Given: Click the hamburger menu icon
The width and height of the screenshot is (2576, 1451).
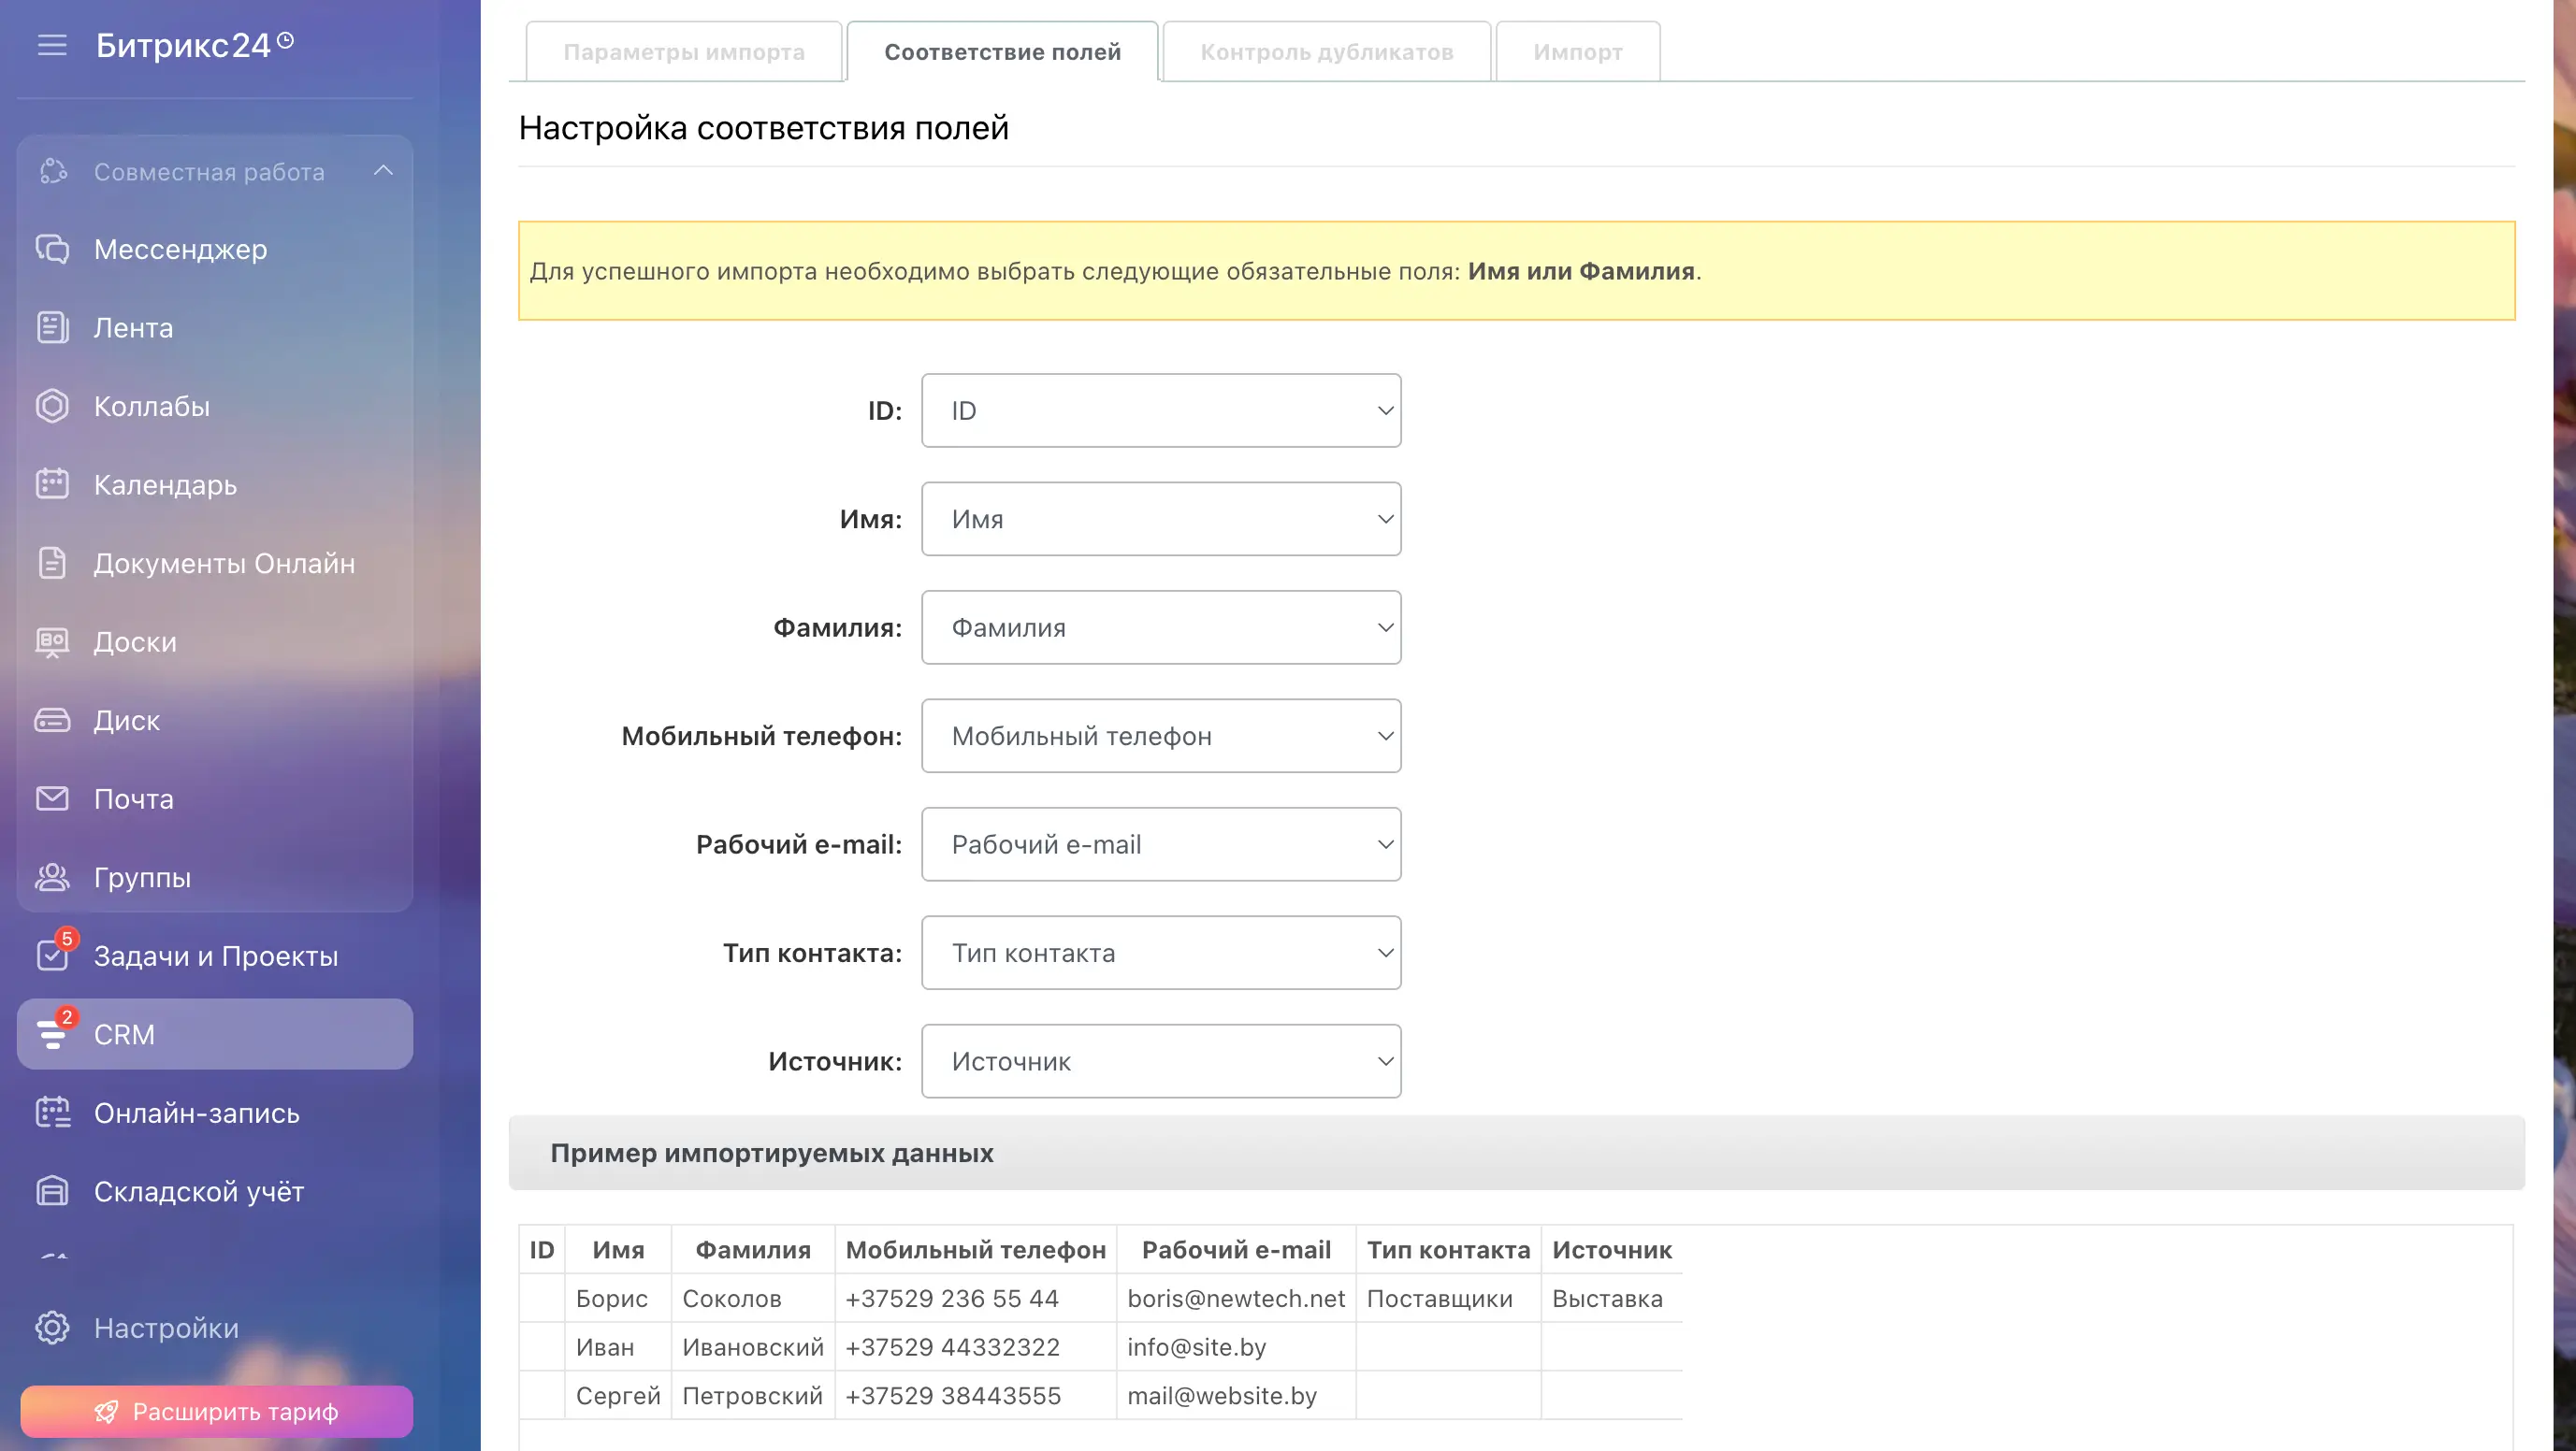Looking at the screenshot, I should point(52,45).
